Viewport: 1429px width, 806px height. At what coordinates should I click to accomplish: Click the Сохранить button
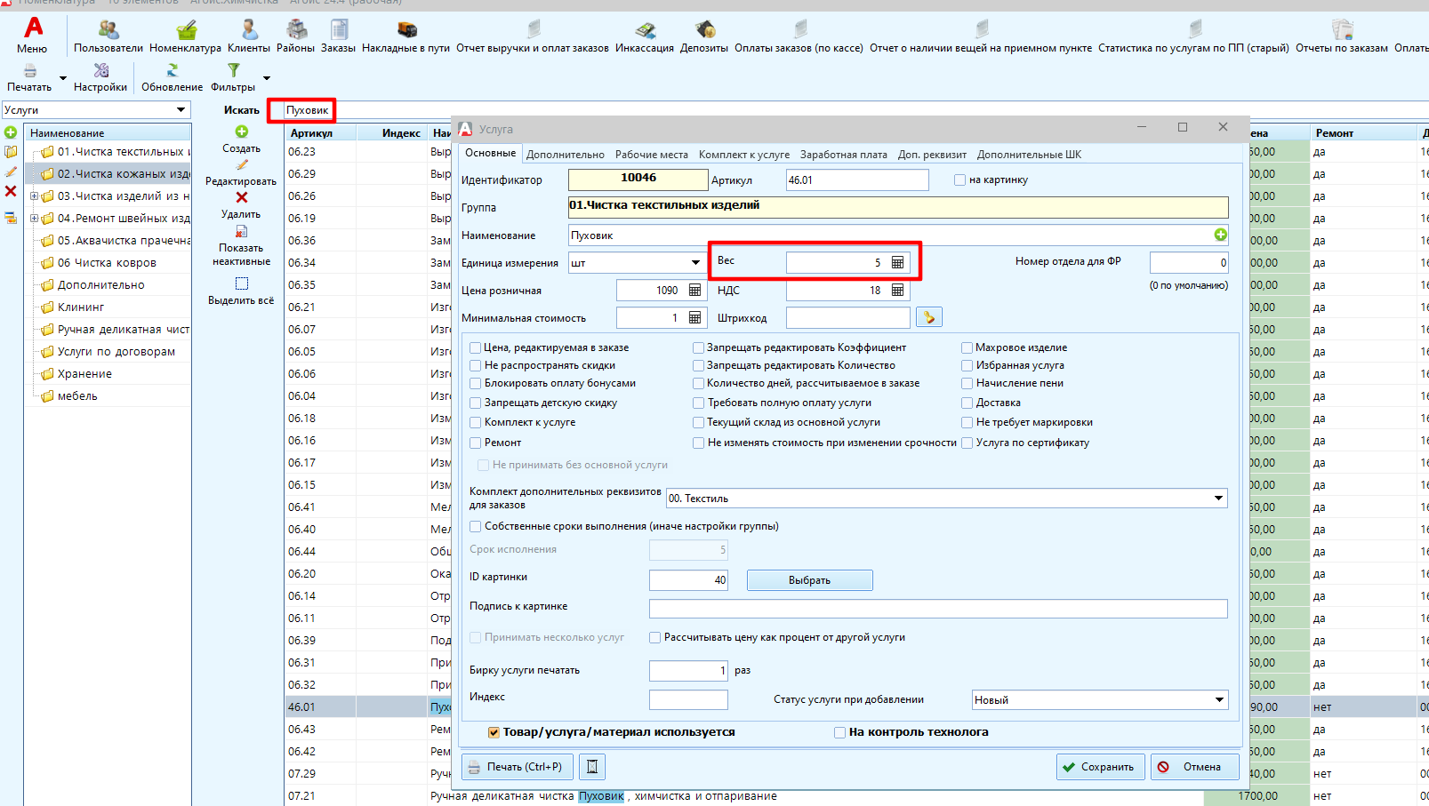[x=1098, y=767]
